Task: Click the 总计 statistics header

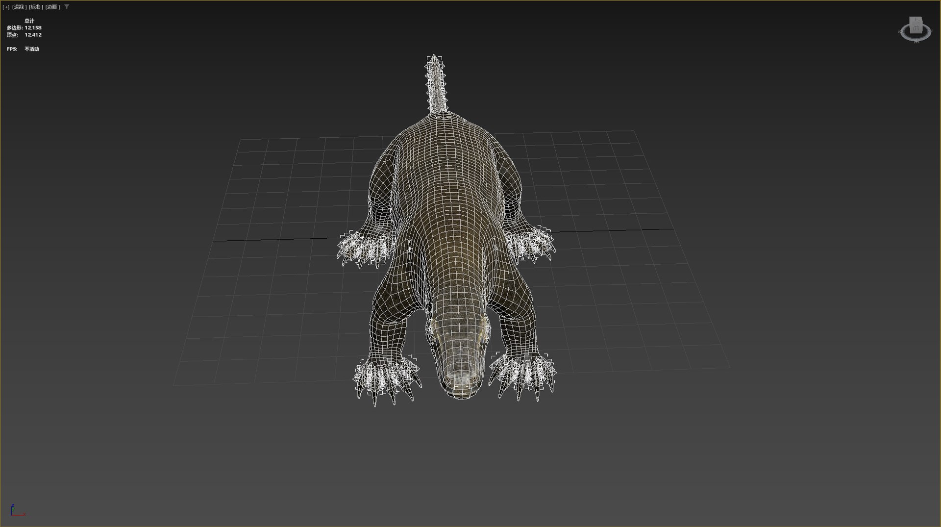Action: click(x=29, y=21)
